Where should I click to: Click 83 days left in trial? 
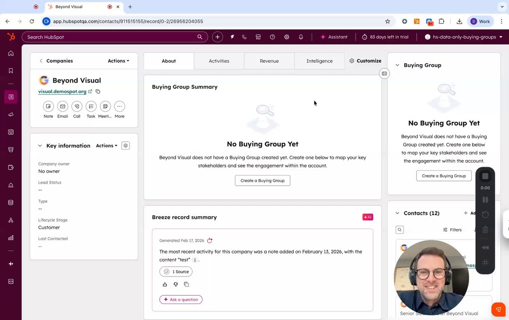385,37
